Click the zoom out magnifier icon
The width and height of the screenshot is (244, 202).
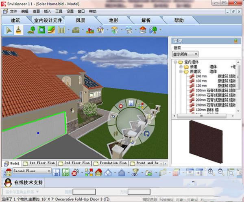[x=221, y=172]
